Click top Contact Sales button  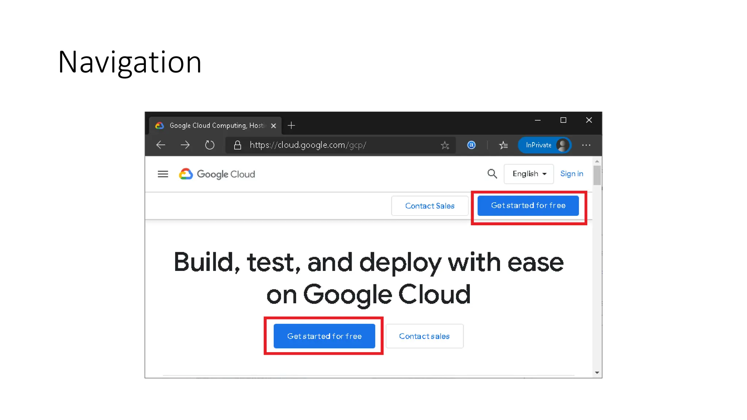click(430, 206)
